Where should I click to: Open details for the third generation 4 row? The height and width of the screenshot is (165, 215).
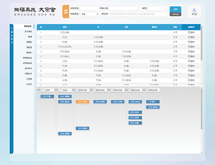tap(191, 70)
